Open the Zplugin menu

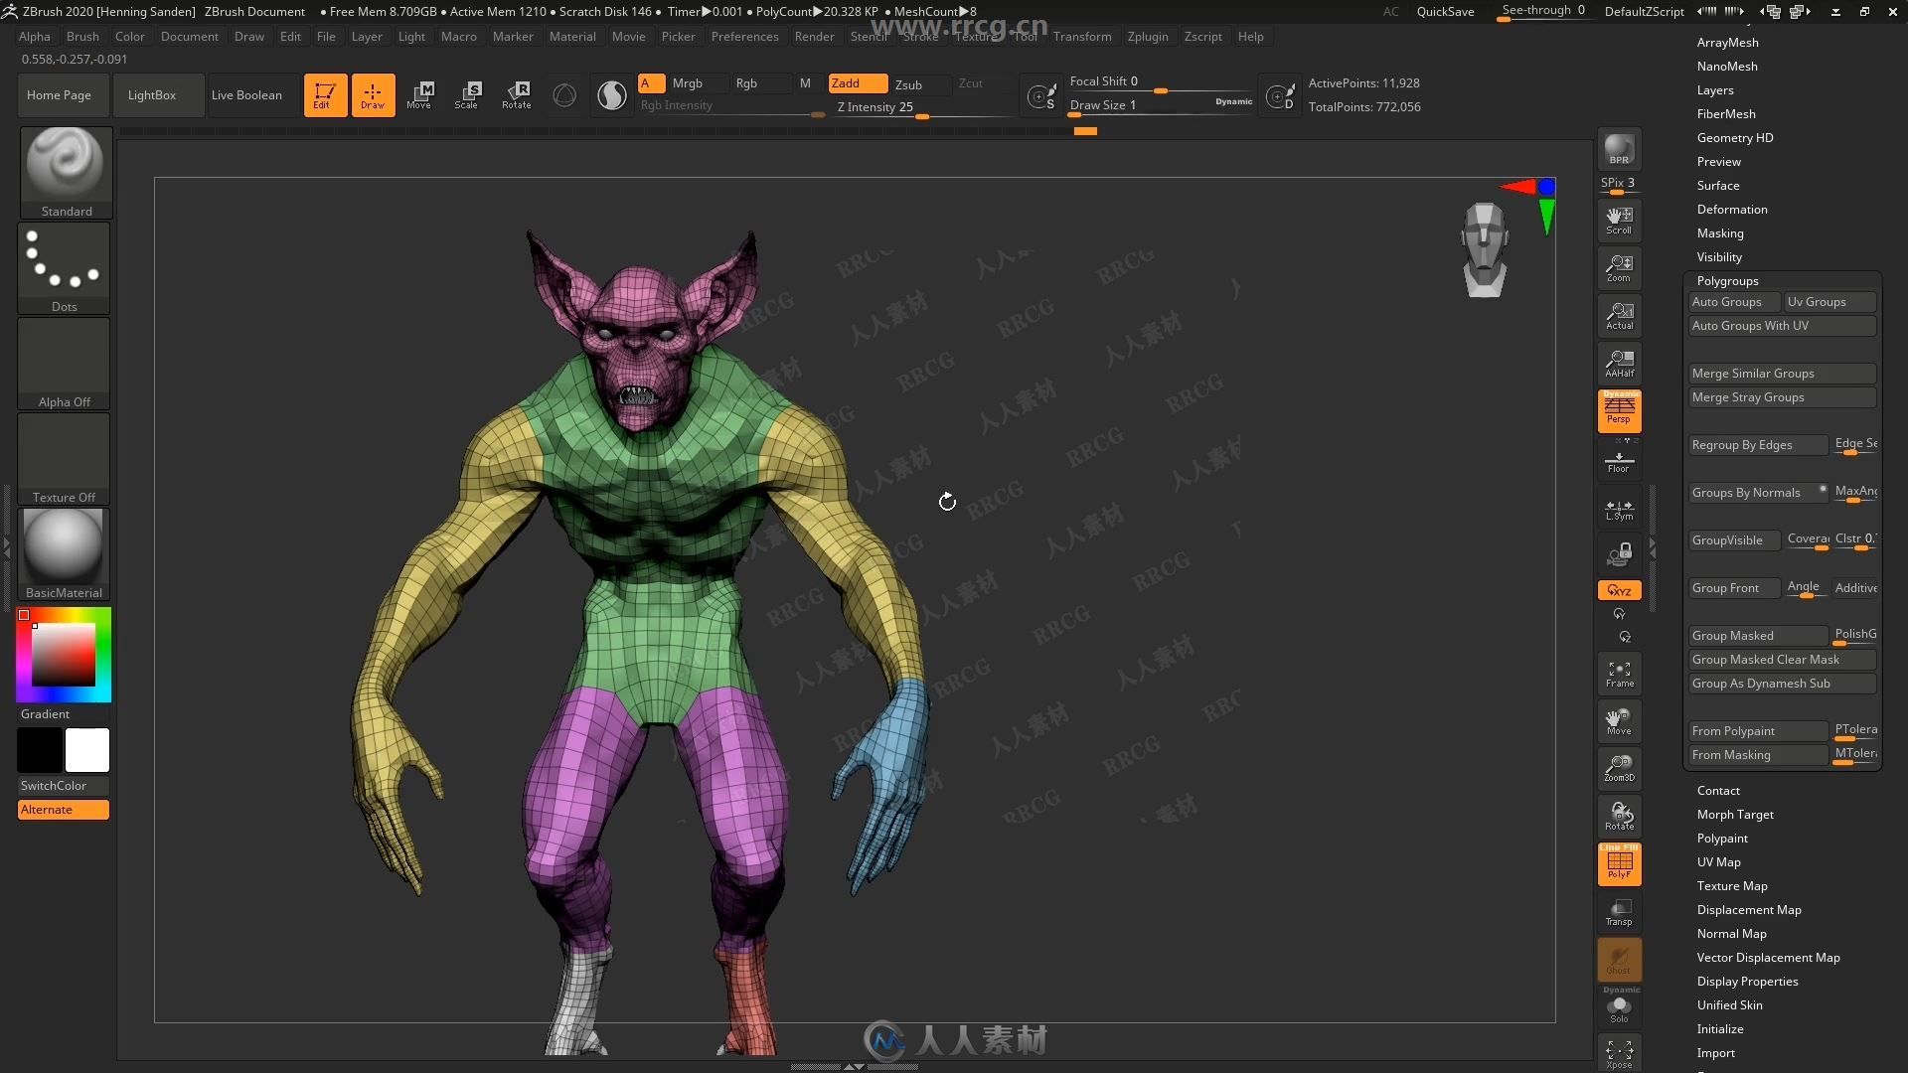pos(1147,36)
